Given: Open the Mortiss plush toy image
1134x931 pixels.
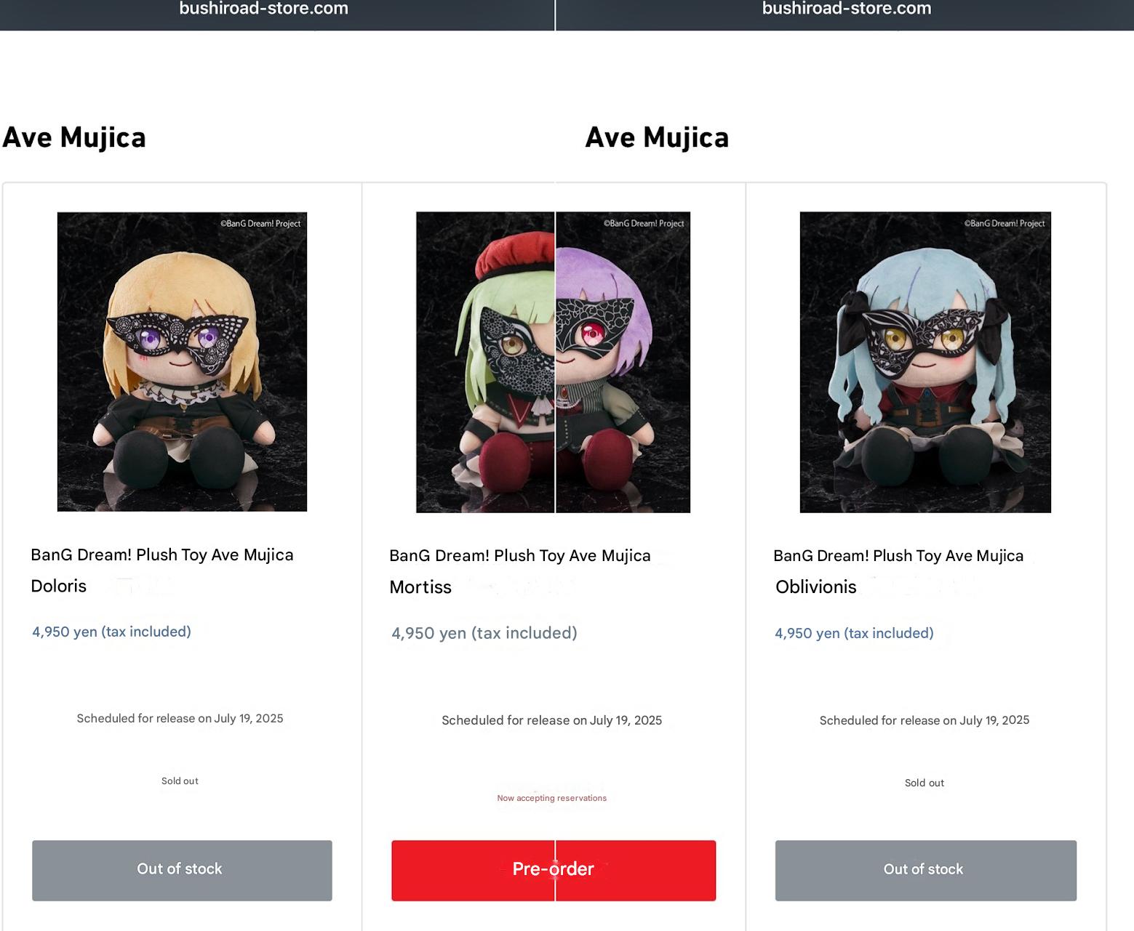Looking at the screenshot, I should click(553, 362).
